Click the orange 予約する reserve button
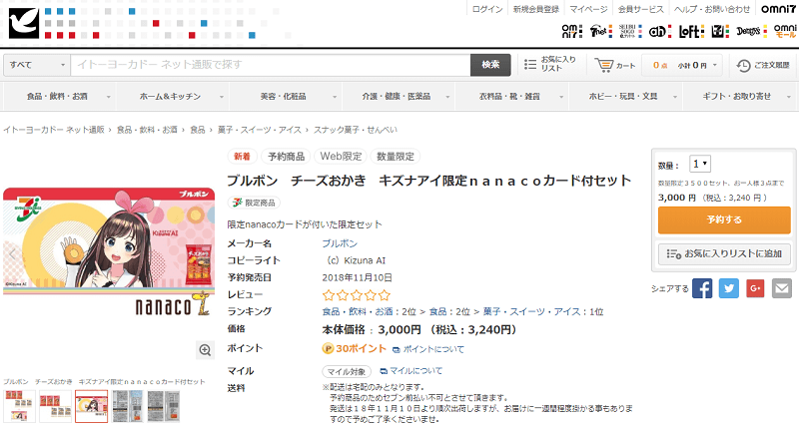The height and width of the screenshot is (429, 799). tap(724, 219)
